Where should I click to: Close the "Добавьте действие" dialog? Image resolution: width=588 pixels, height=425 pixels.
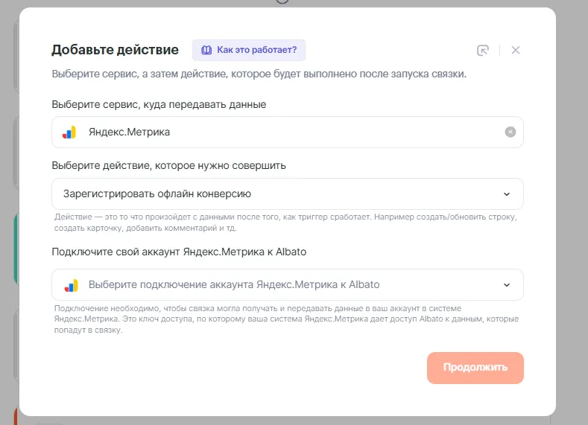[516, 51]
